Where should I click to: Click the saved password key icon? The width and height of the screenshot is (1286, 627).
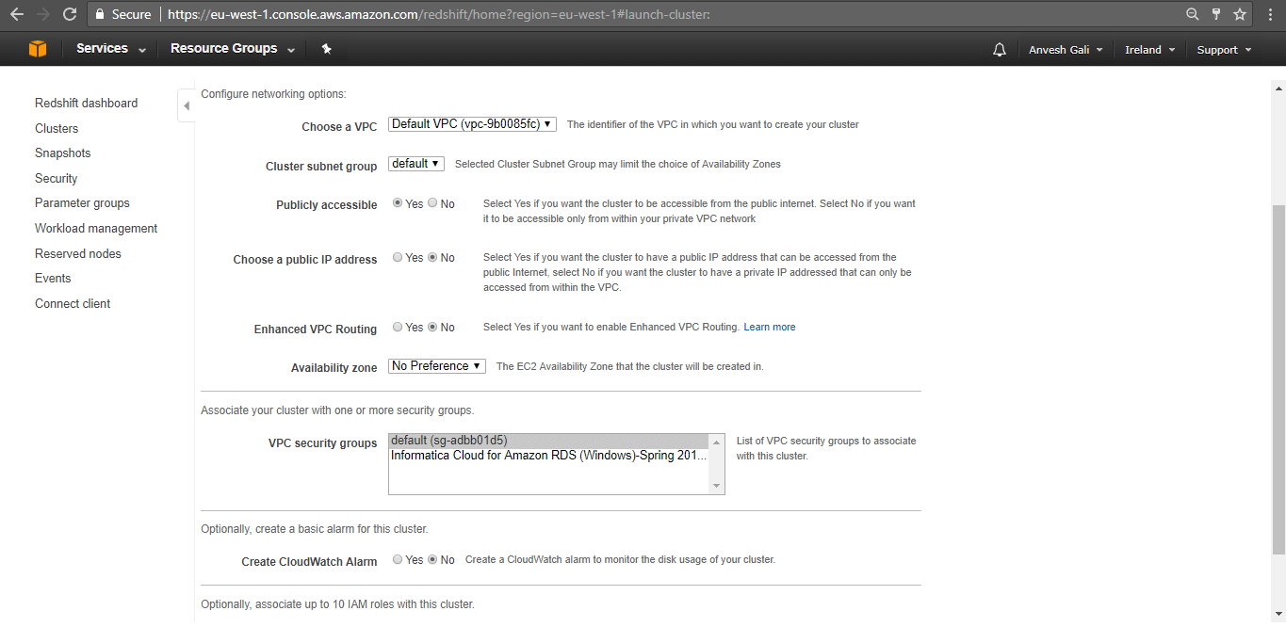(x=1216, y=14)
